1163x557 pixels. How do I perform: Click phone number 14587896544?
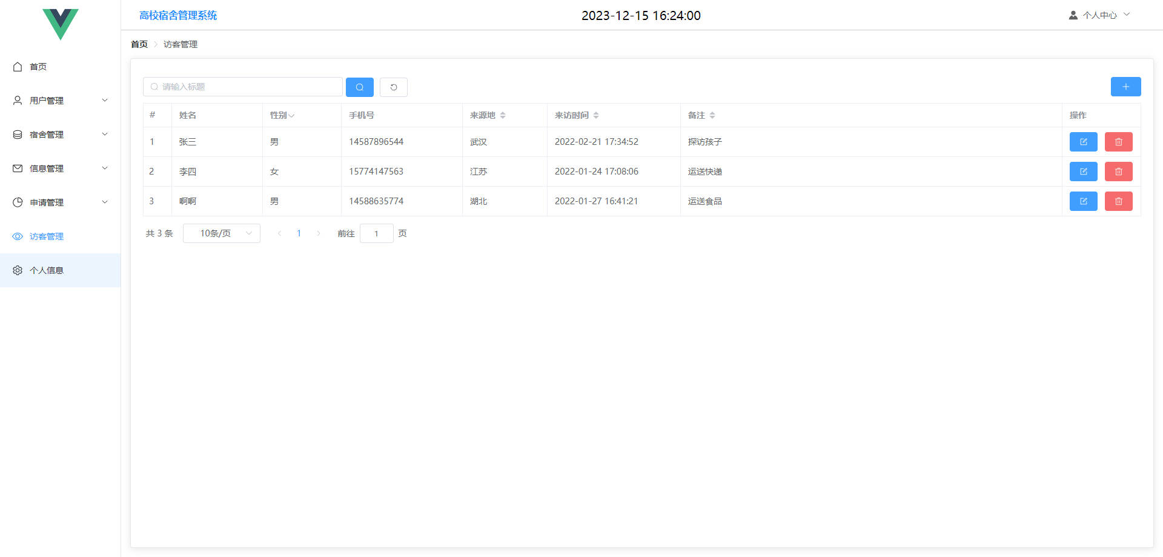pos(376,142)
